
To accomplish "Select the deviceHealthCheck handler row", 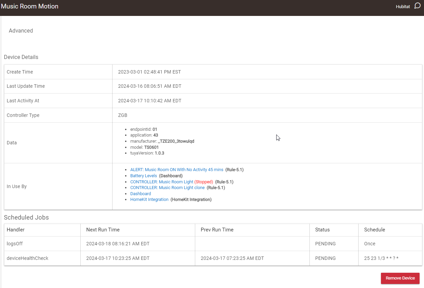I will coord(27,258).
